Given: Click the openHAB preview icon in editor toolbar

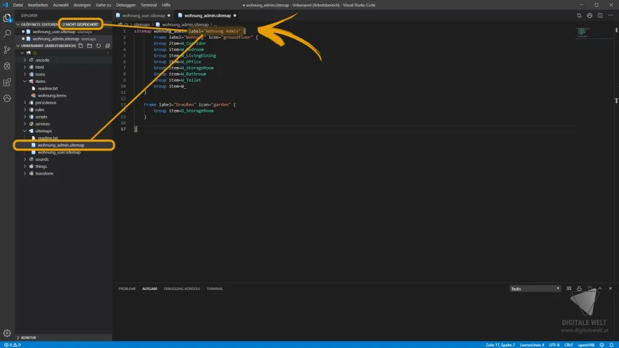Looking at the screenshot, I should click(589, 15).
